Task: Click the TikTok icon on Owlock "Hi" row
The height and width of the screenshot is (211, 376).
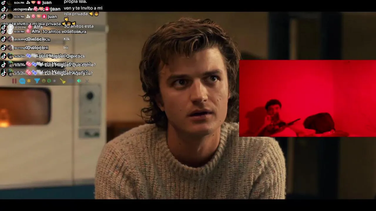Action: coord(4,47)
